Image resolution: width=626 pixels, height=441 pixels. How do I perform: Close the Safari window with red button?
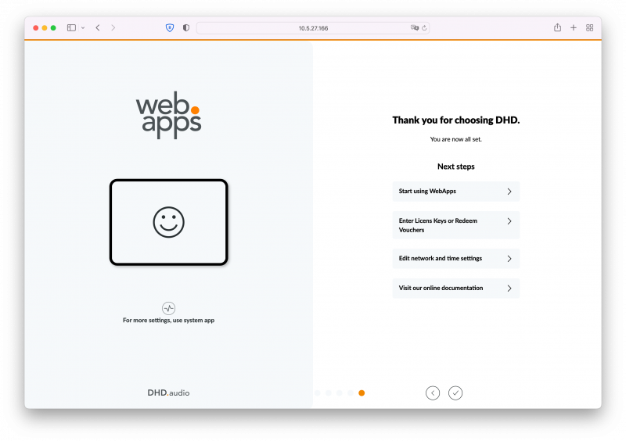(x=35, y=27)
